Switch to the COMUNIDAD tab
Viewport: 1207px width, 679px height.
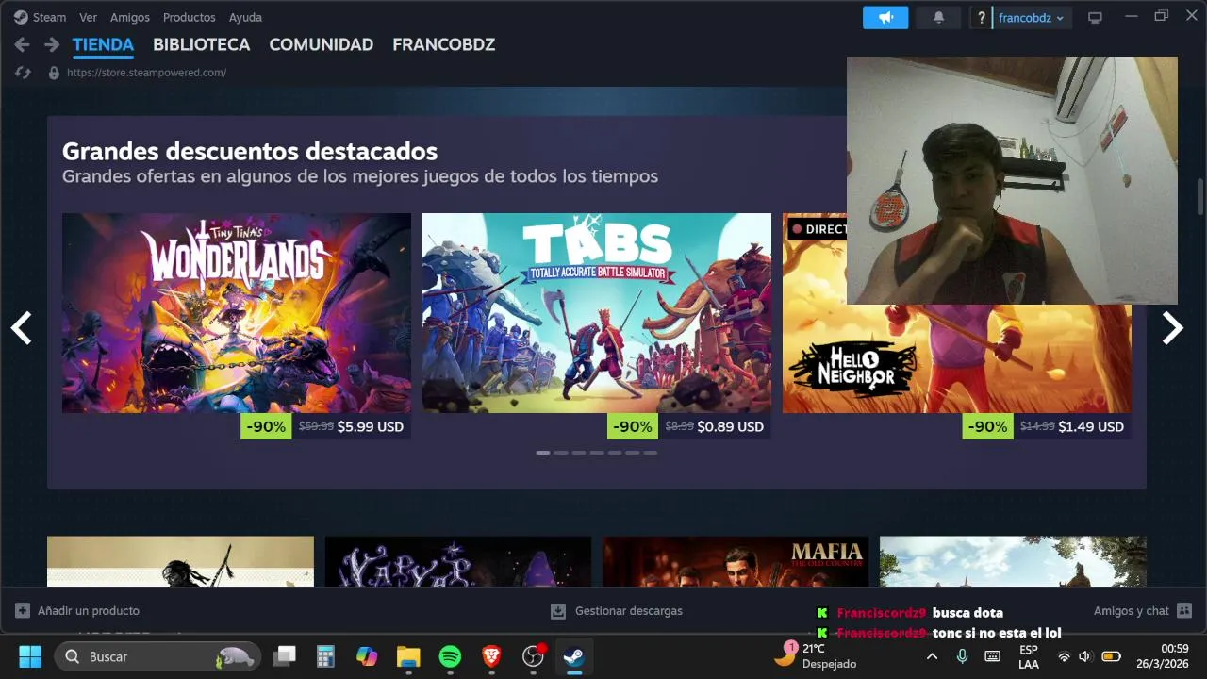pyautogui.click(x=321, y=44)
